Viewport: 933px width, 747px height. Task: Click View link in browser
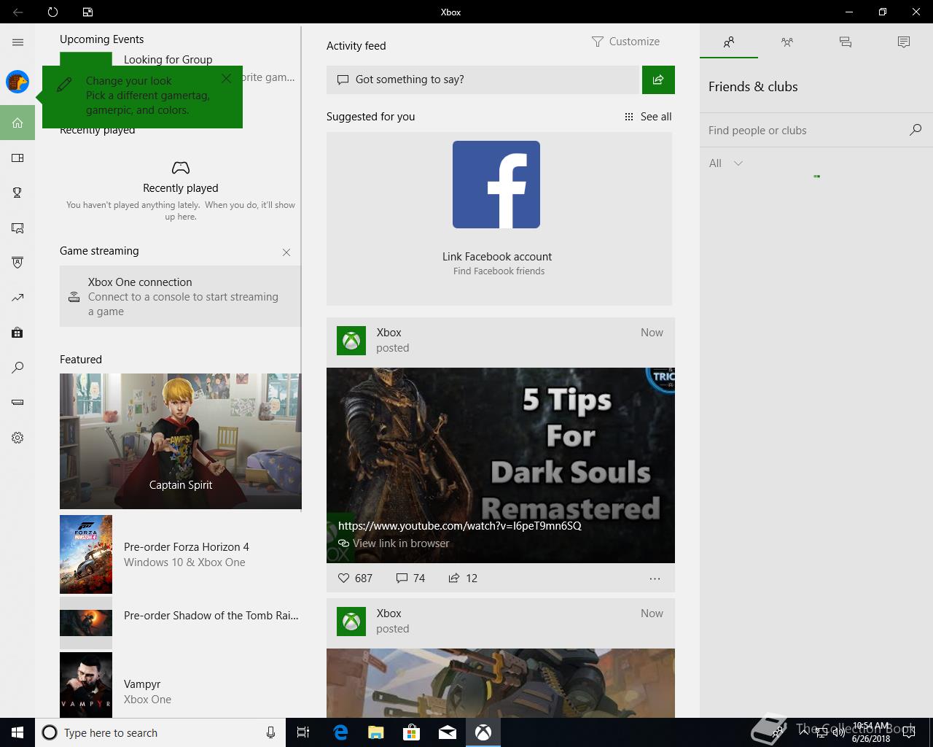[x=394, y=543]
